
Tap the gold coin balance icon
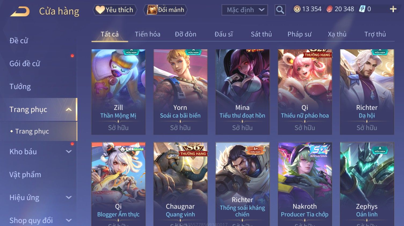(x=297, y=9)
